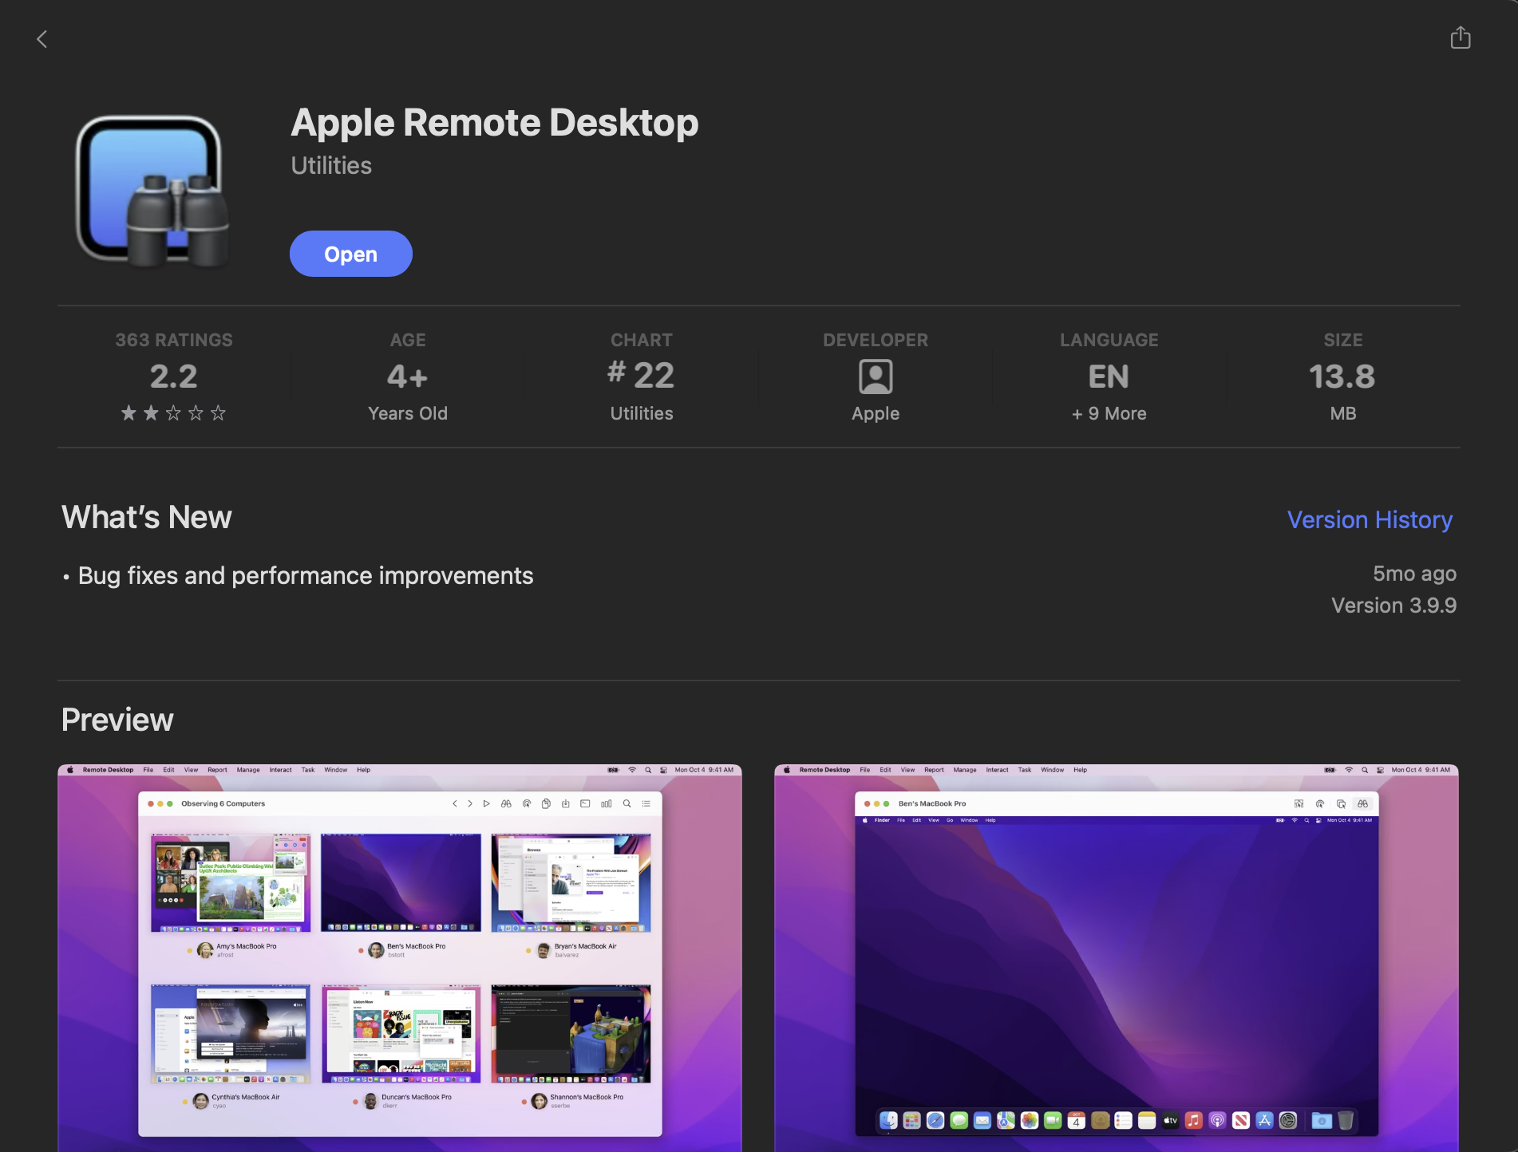This screenshot has height=1152, width=1518.
Task: Click the EN language code
Action: point(1109,377)
